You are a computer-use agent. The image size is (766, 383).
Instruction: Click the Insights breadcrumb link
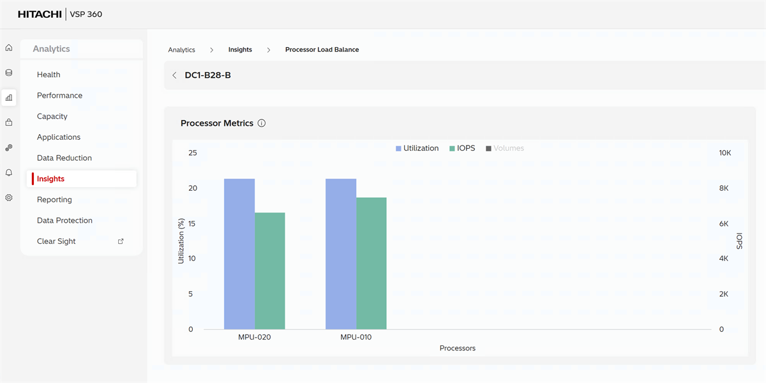point(240,50)
